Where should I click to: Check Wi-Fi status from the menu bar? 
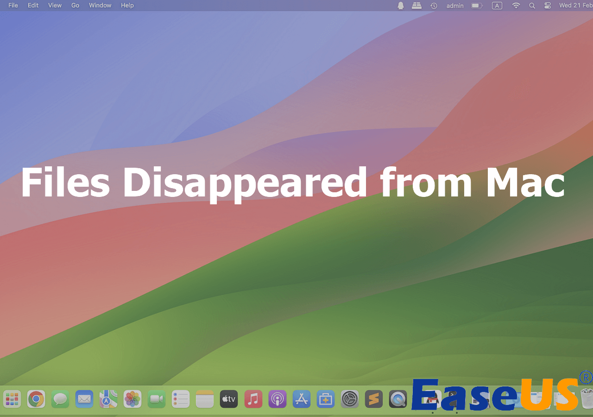[516, 6]
